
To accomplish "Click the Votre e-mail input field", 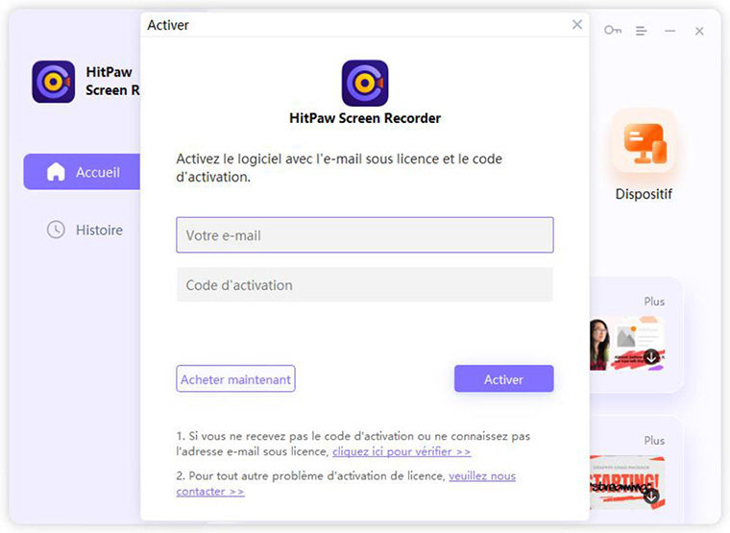I will [x=365, y=235].
